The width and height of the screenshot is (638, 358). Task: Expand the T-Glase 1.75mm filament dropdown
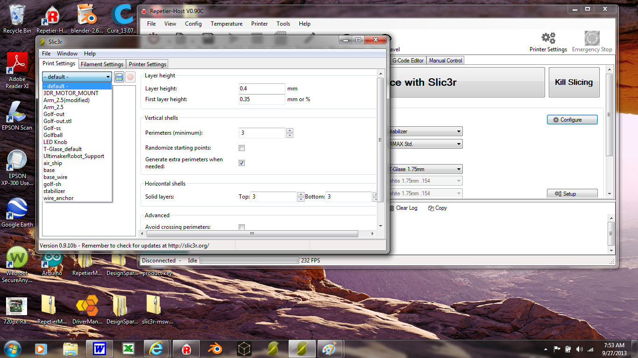[459, 169]
